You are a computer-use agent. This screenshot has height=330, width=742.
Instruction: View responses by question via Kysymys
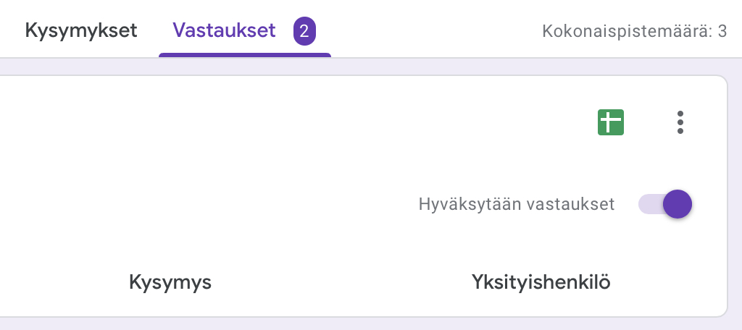coord(170,282)
